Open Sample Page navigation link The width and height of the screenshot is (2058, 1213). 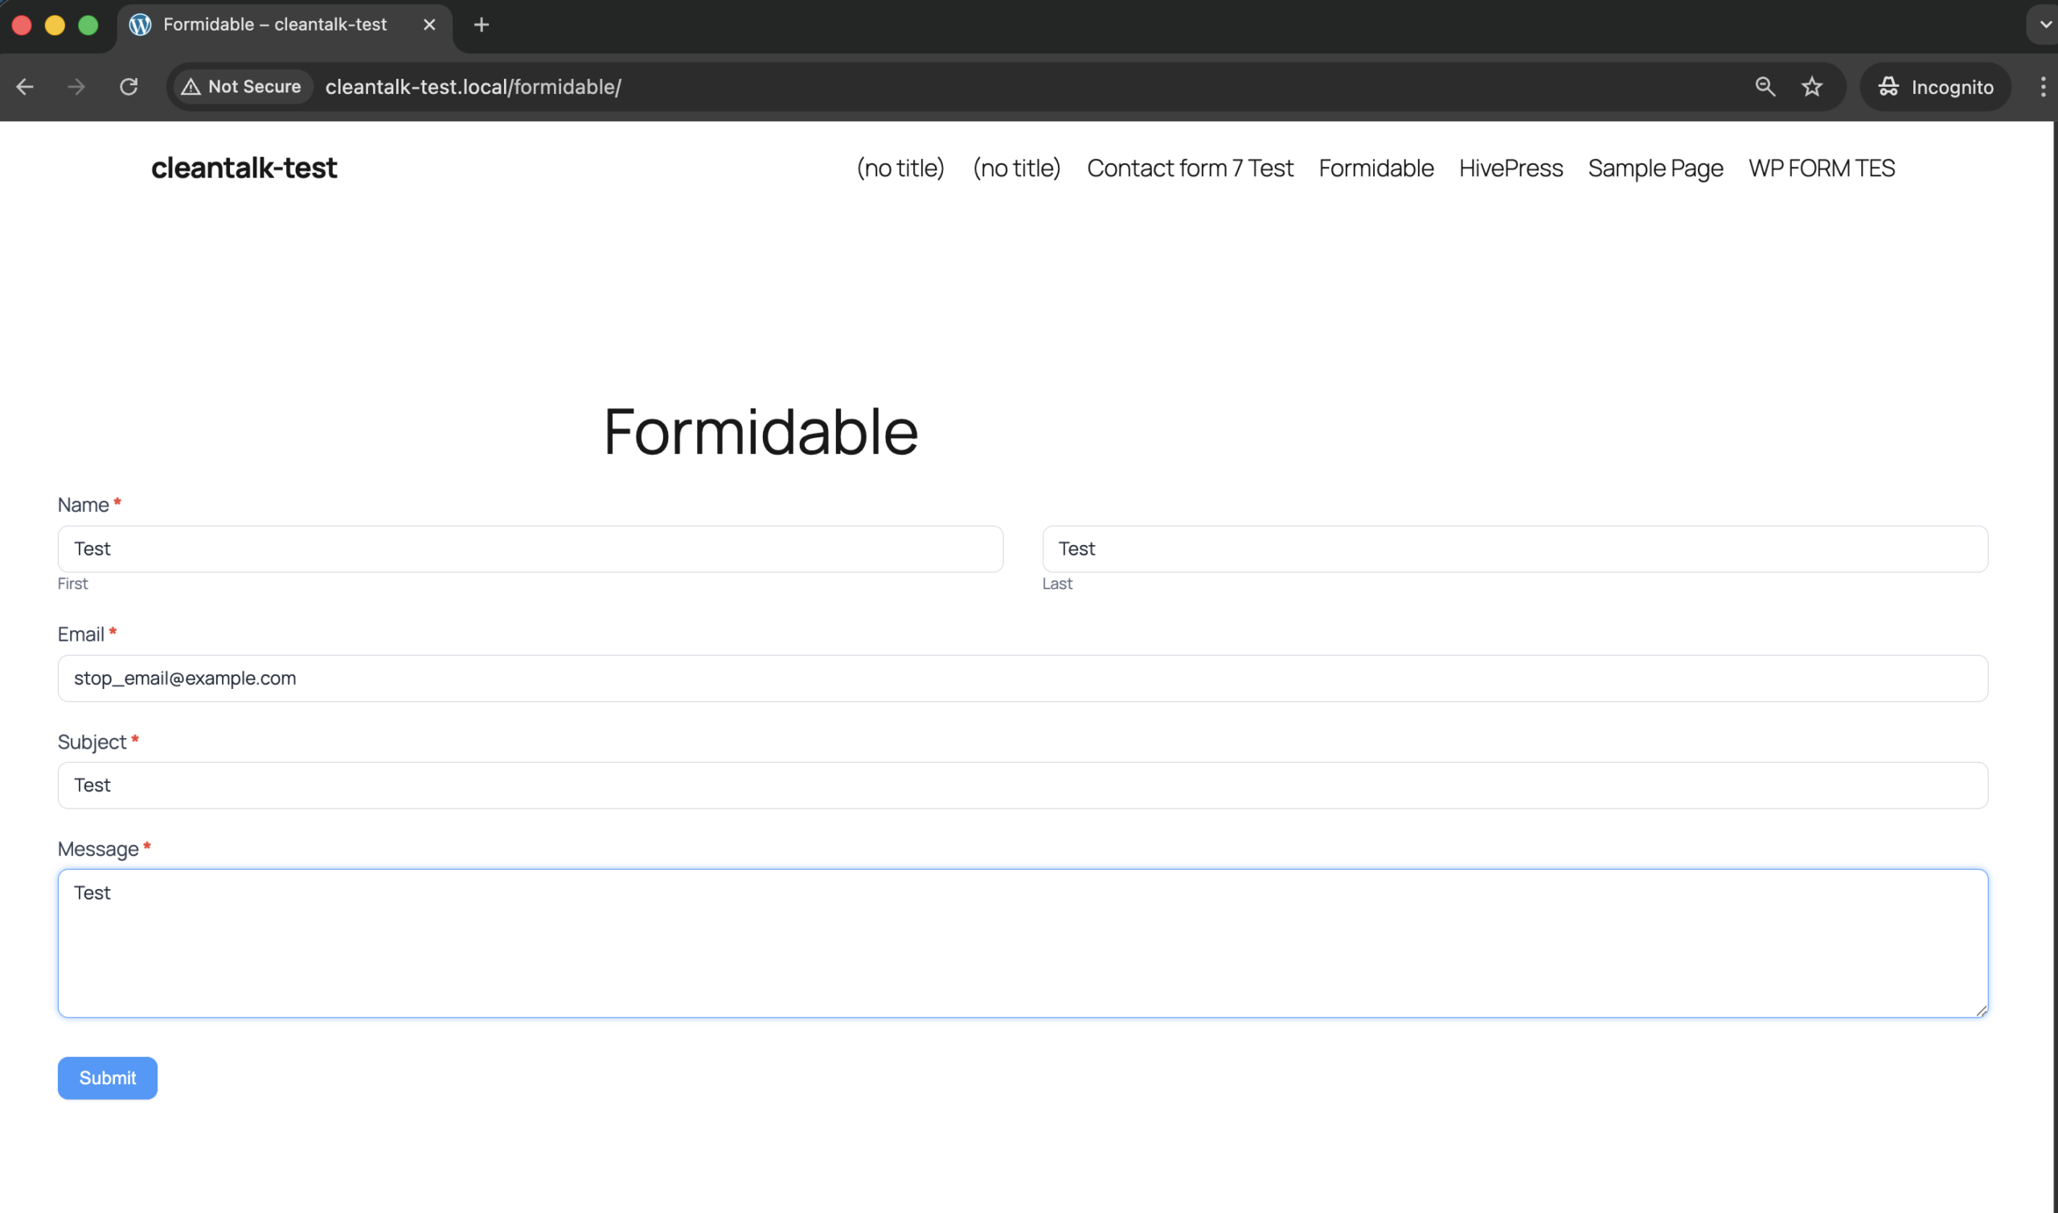[x=1655, y=168]
